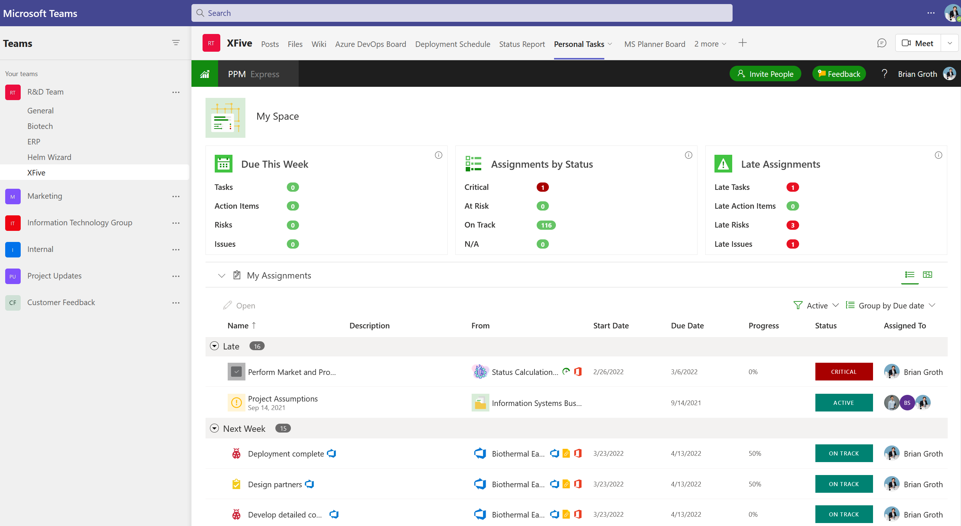Open the Deployment Schedule tab

click(452, 44)
